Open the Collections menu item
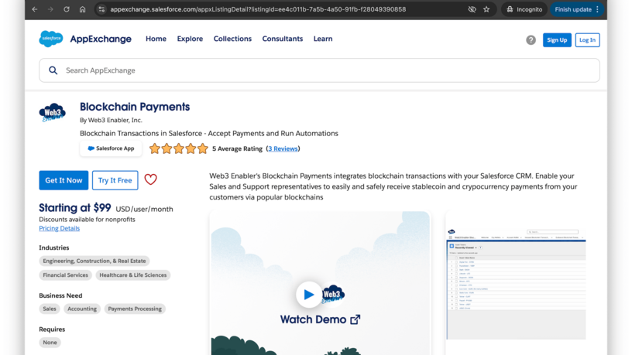 click(x=232, y=39)
